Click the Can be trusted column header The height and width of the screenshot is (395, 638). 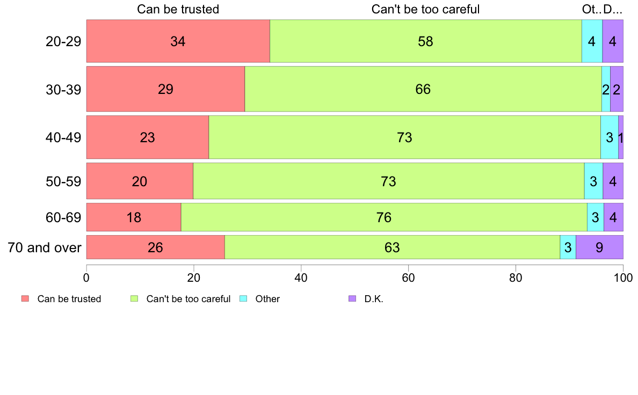tap(178, 9)
